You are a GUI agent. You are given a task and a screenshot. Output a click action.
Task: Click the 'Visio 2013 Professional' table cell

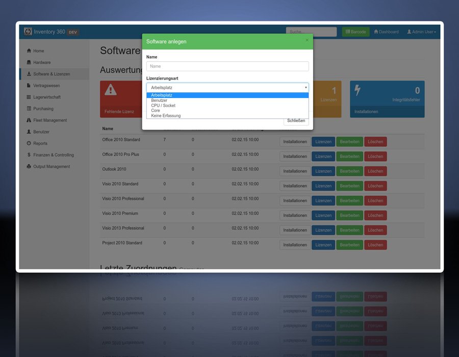pyautogui.click(x=123, y=228)
